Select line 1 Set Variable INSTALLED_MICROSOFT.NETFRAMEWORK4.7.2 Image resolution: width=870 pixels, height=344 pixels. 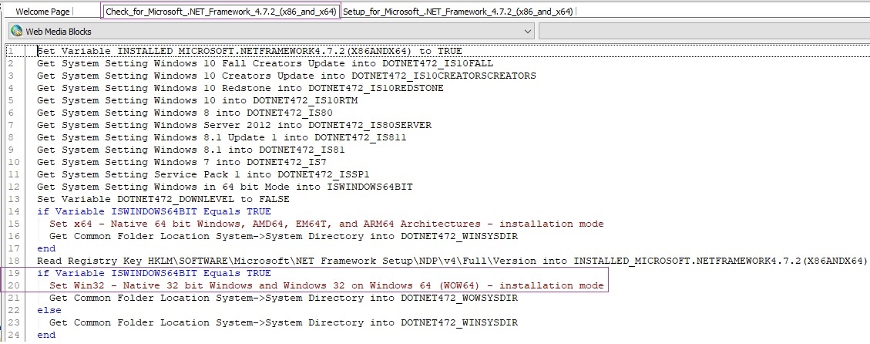click(249, 51)
